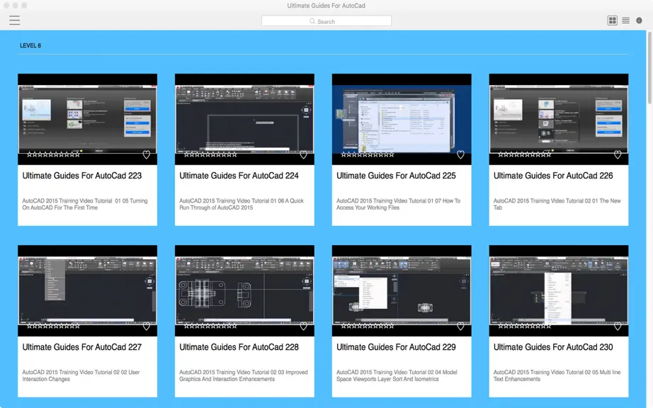Screen dimensions: 653x408
Task: Favorite Ultimate Guides For AutoCad 223
Action: [x=146, y=154]
